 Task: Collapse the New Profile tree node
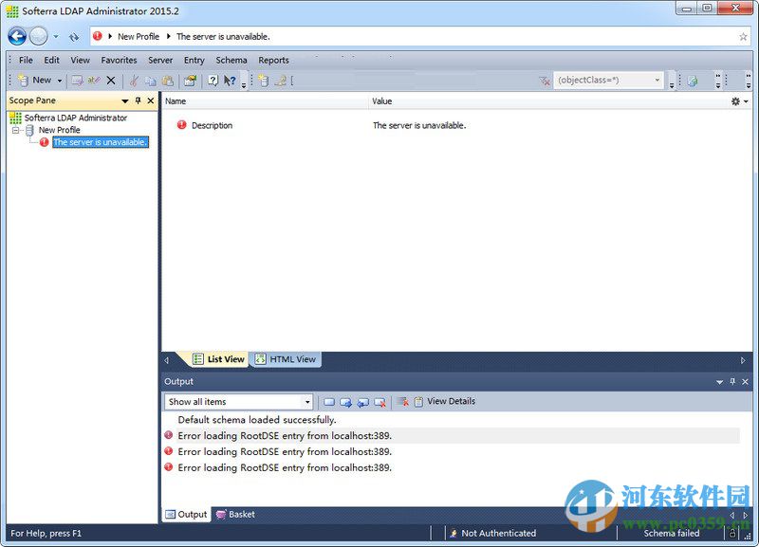click(16, 130)
